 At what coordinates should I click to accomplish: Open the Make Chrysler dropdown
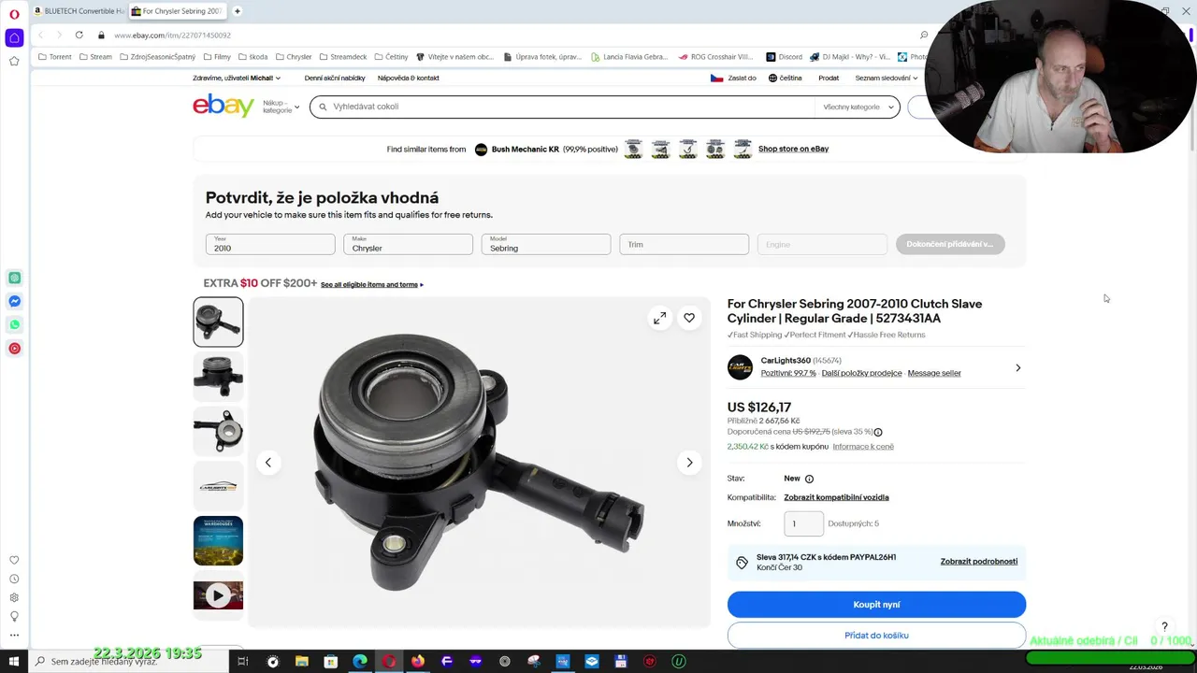tap(408, 244)
